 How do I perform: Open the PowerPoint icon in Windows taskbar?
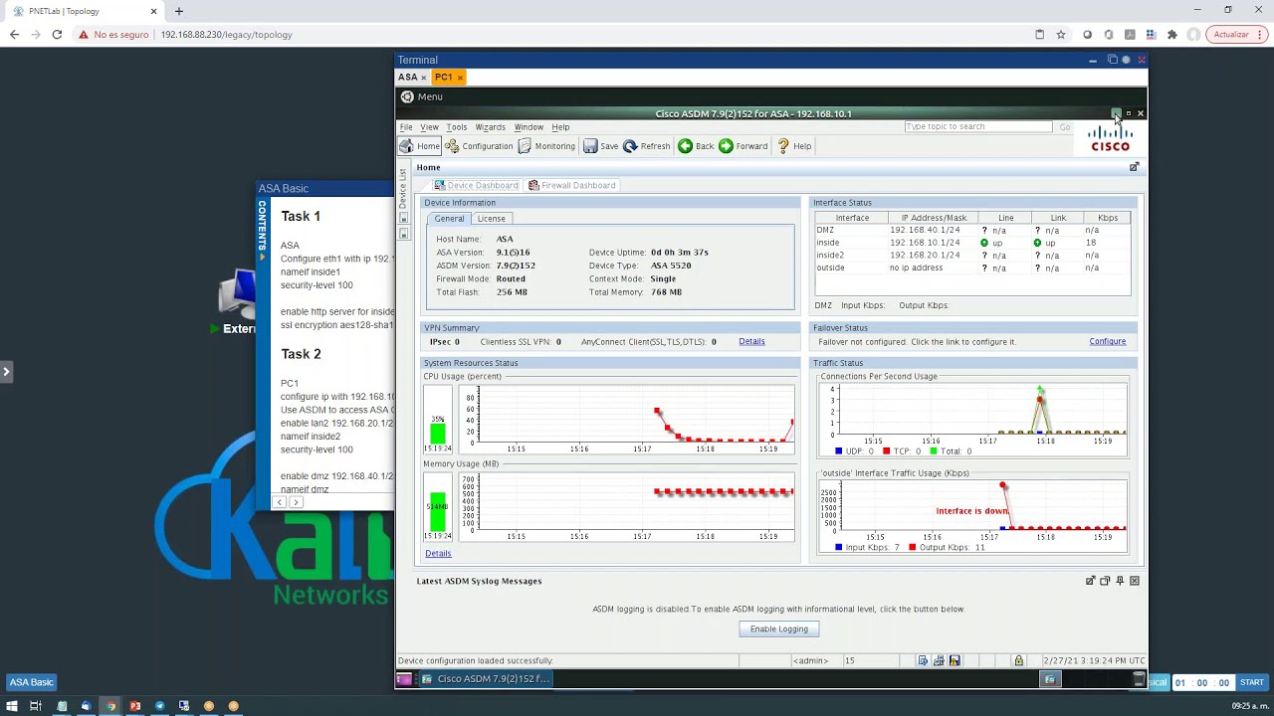coord(135,706)
